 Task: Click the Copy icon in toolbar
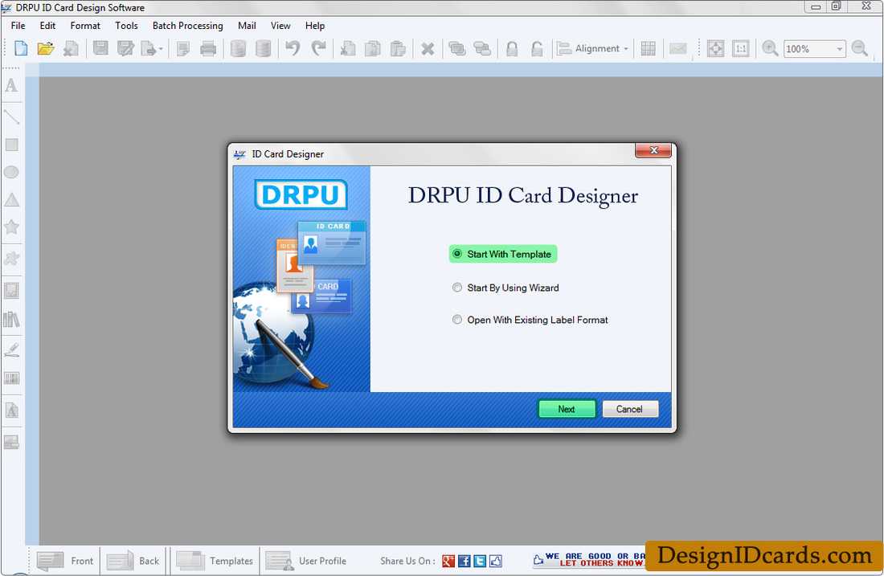(x=373, y=49)
